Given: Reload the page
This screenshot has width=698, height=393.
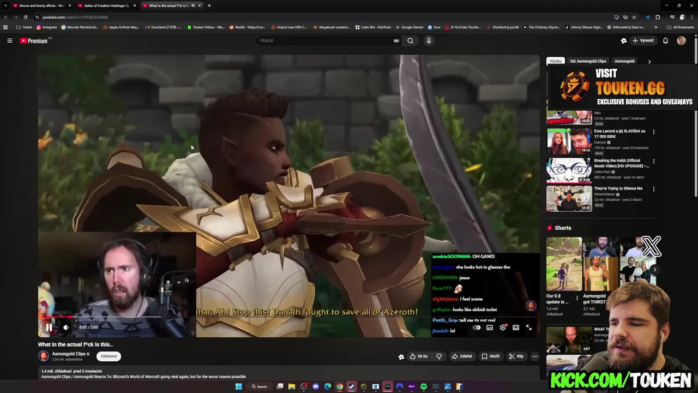Looking at the screenshot, I should pos(25,17).
